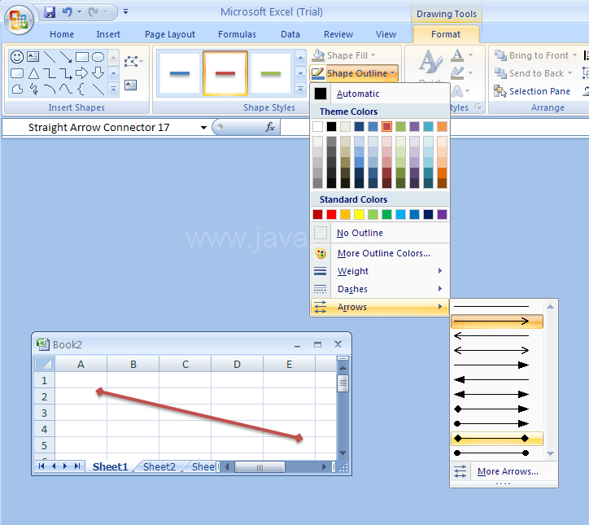589x525 pixels.
Task: Click the Insert Function fx icon
Action: click(270, 127)
